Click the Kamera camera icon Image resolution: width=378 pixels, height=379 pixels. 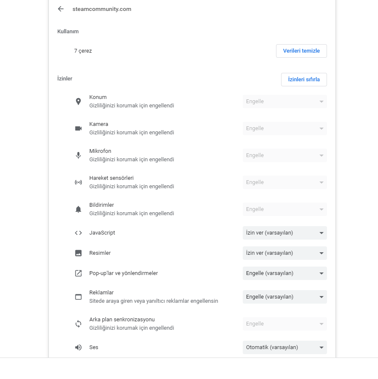(x=78, y=128)
